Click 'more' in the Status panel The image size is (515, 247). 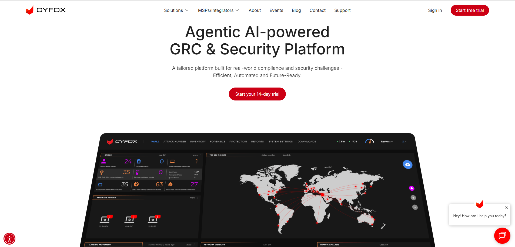tap(195, 155)
